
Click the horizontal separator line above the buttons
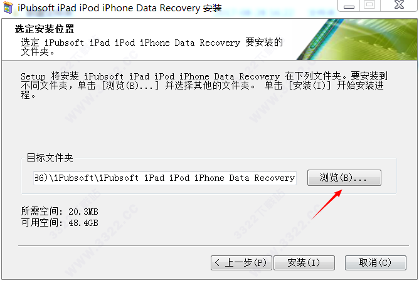tap(213, 245)
